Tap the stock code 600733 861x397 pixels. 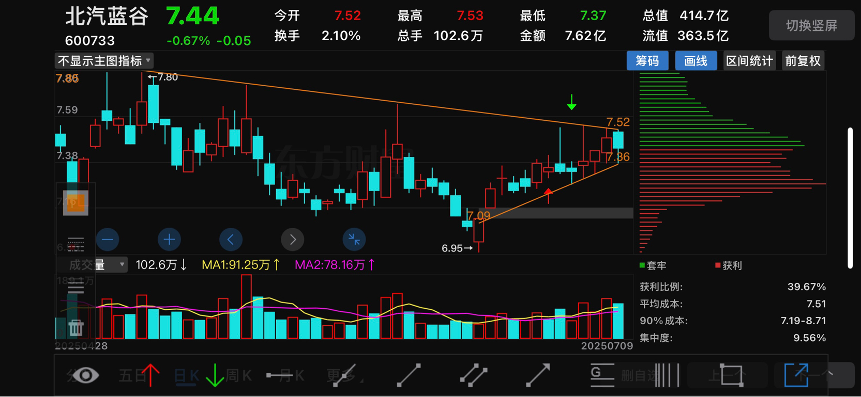90,40
